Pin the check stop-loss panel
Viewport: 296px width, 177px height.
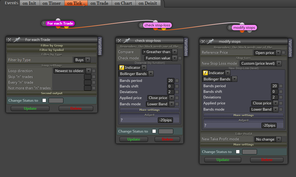127,40
